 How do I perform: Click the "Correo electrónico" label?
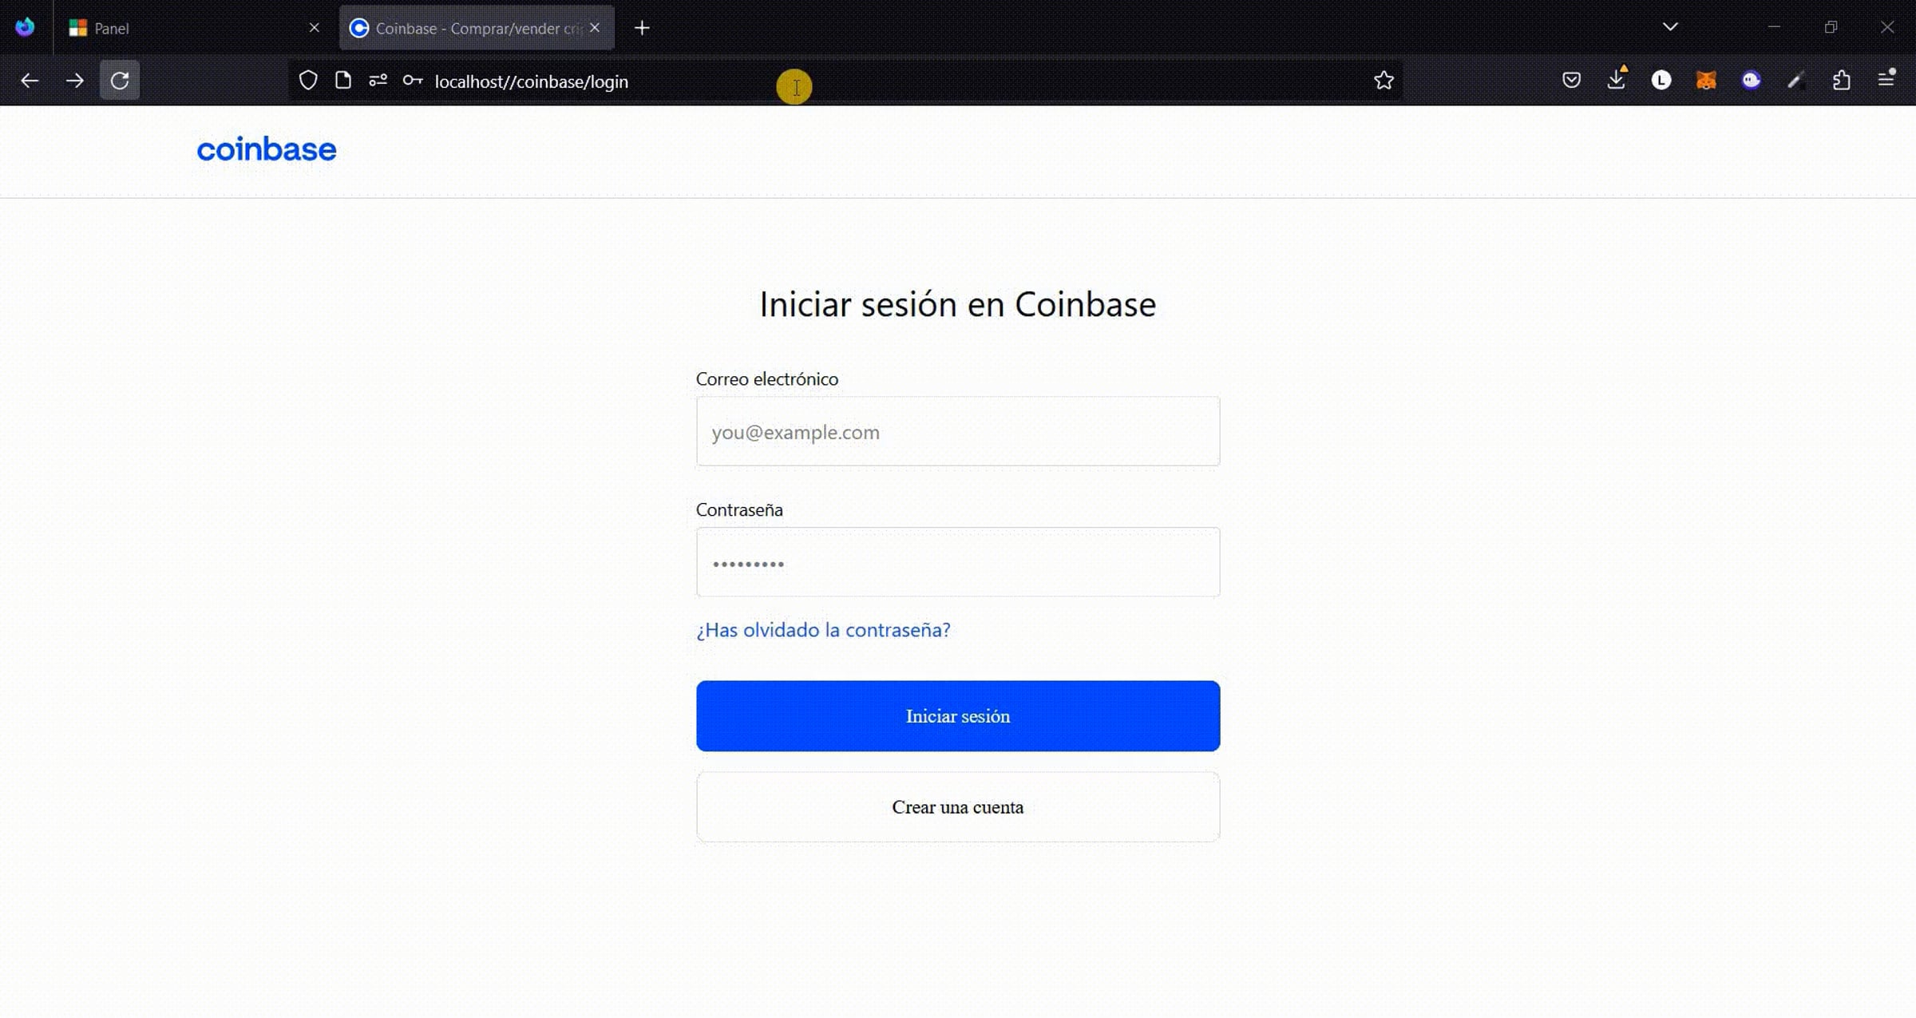[767, 379]
